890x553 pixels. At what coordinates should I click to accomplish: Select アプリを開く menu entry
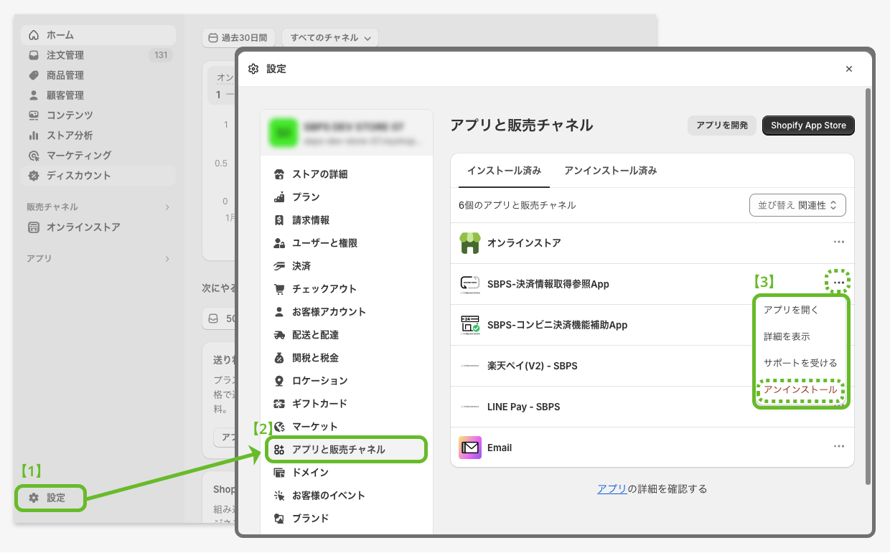pos(791,310)
